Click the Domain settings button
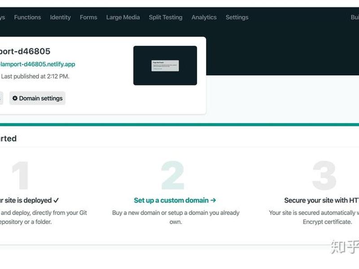This screenshot has width=359, height=269. point(37,98)
